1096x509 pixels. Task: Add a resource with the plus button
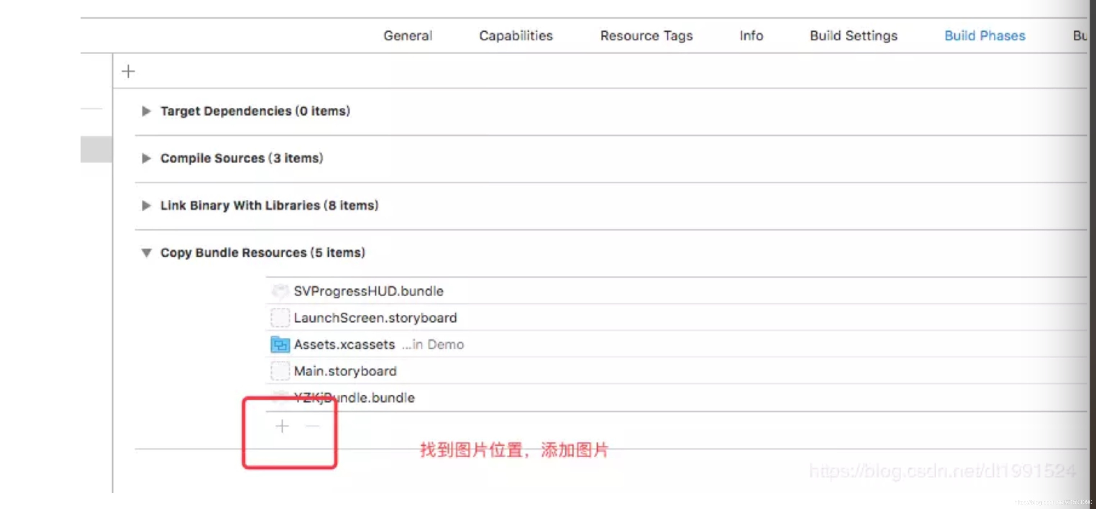click(x=282, y=426)
